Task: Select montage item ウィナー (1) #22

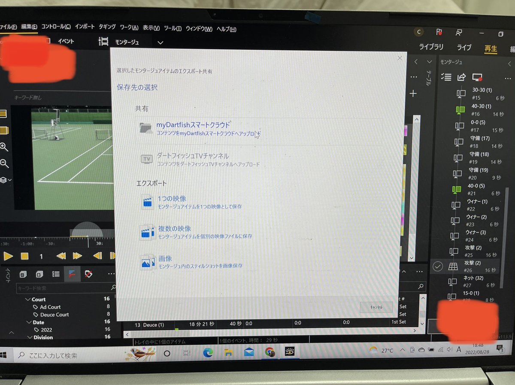Action: click(476, 205)
